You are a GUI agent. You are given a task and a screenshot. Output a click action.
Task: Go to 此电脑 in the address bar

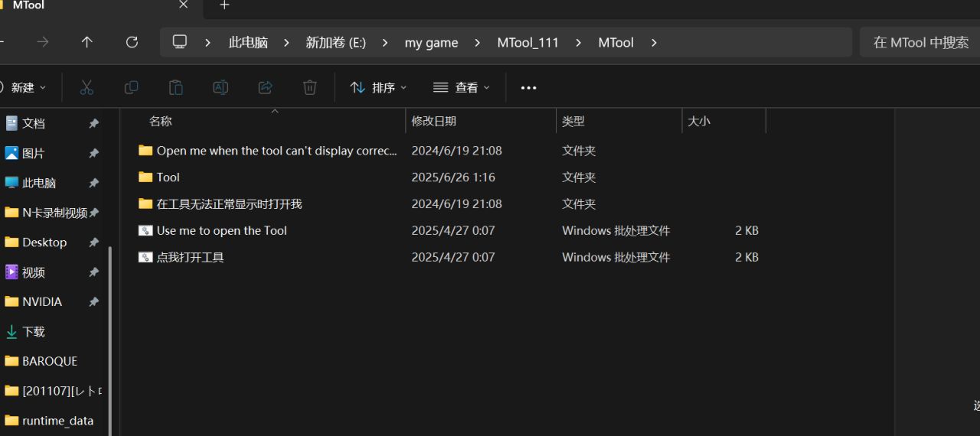coord(248,43)
